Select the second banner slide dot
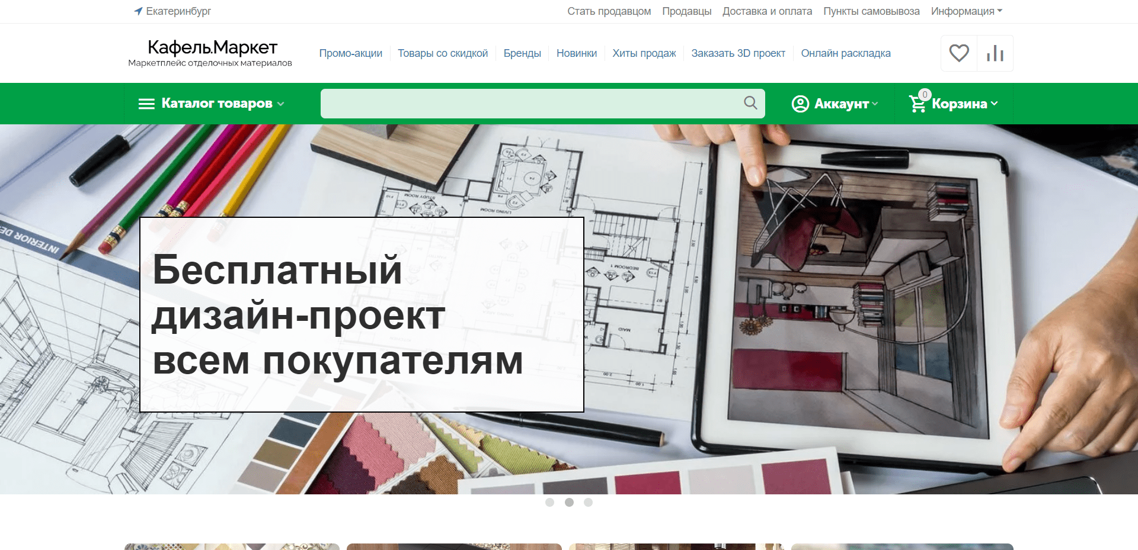 569,502
